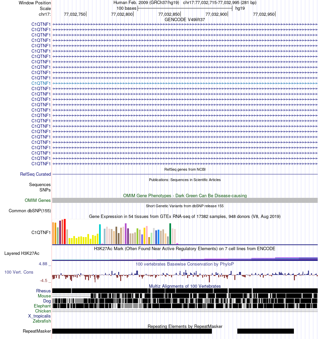318x339 pixels.
Task: Click the Common dbSNP(155) label
Action: click(x=30, y=211)
